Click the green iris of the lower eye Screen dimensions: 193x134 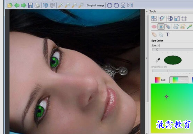40,111
